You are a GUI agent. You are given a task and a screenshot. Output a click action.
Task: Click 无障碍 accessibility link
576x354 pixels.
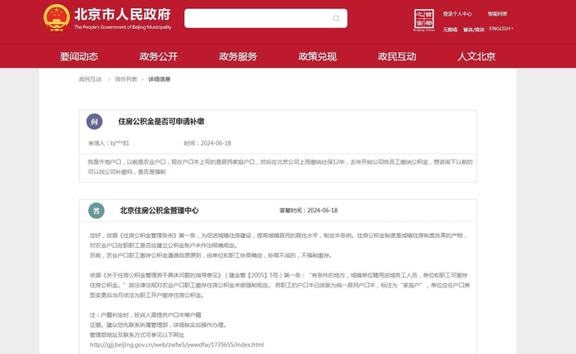450,30
